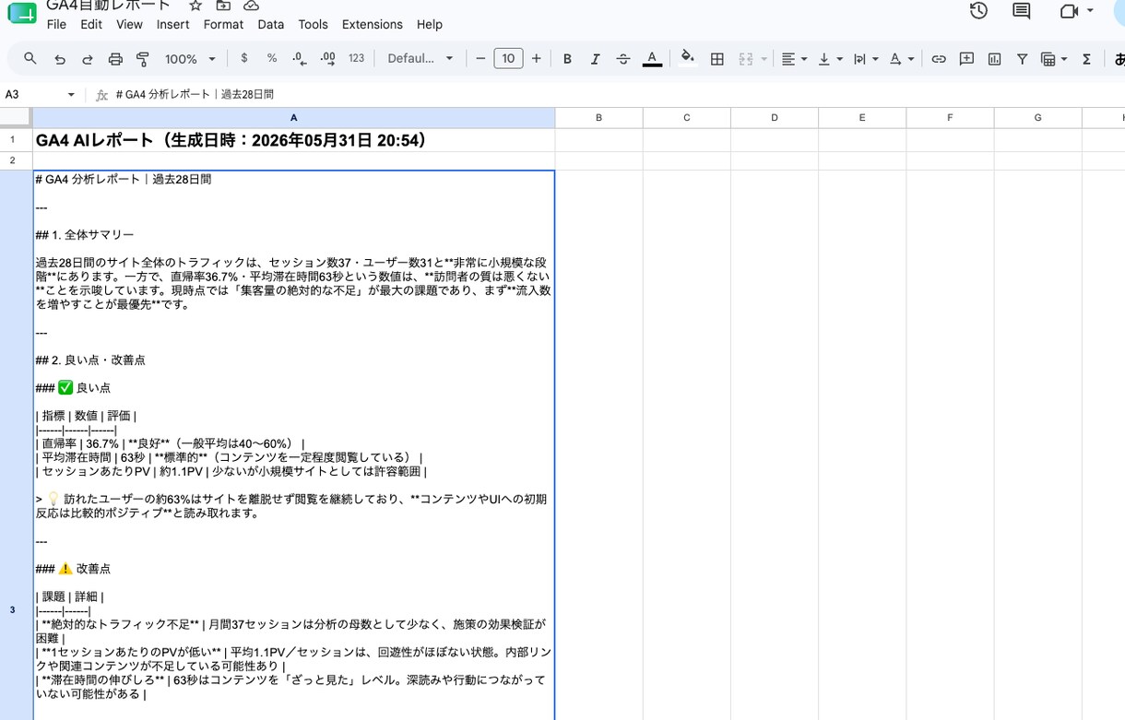This screenshot has width=1125, height=720.
Task: Create a filter with the funnel icon
Action: 1022,59
